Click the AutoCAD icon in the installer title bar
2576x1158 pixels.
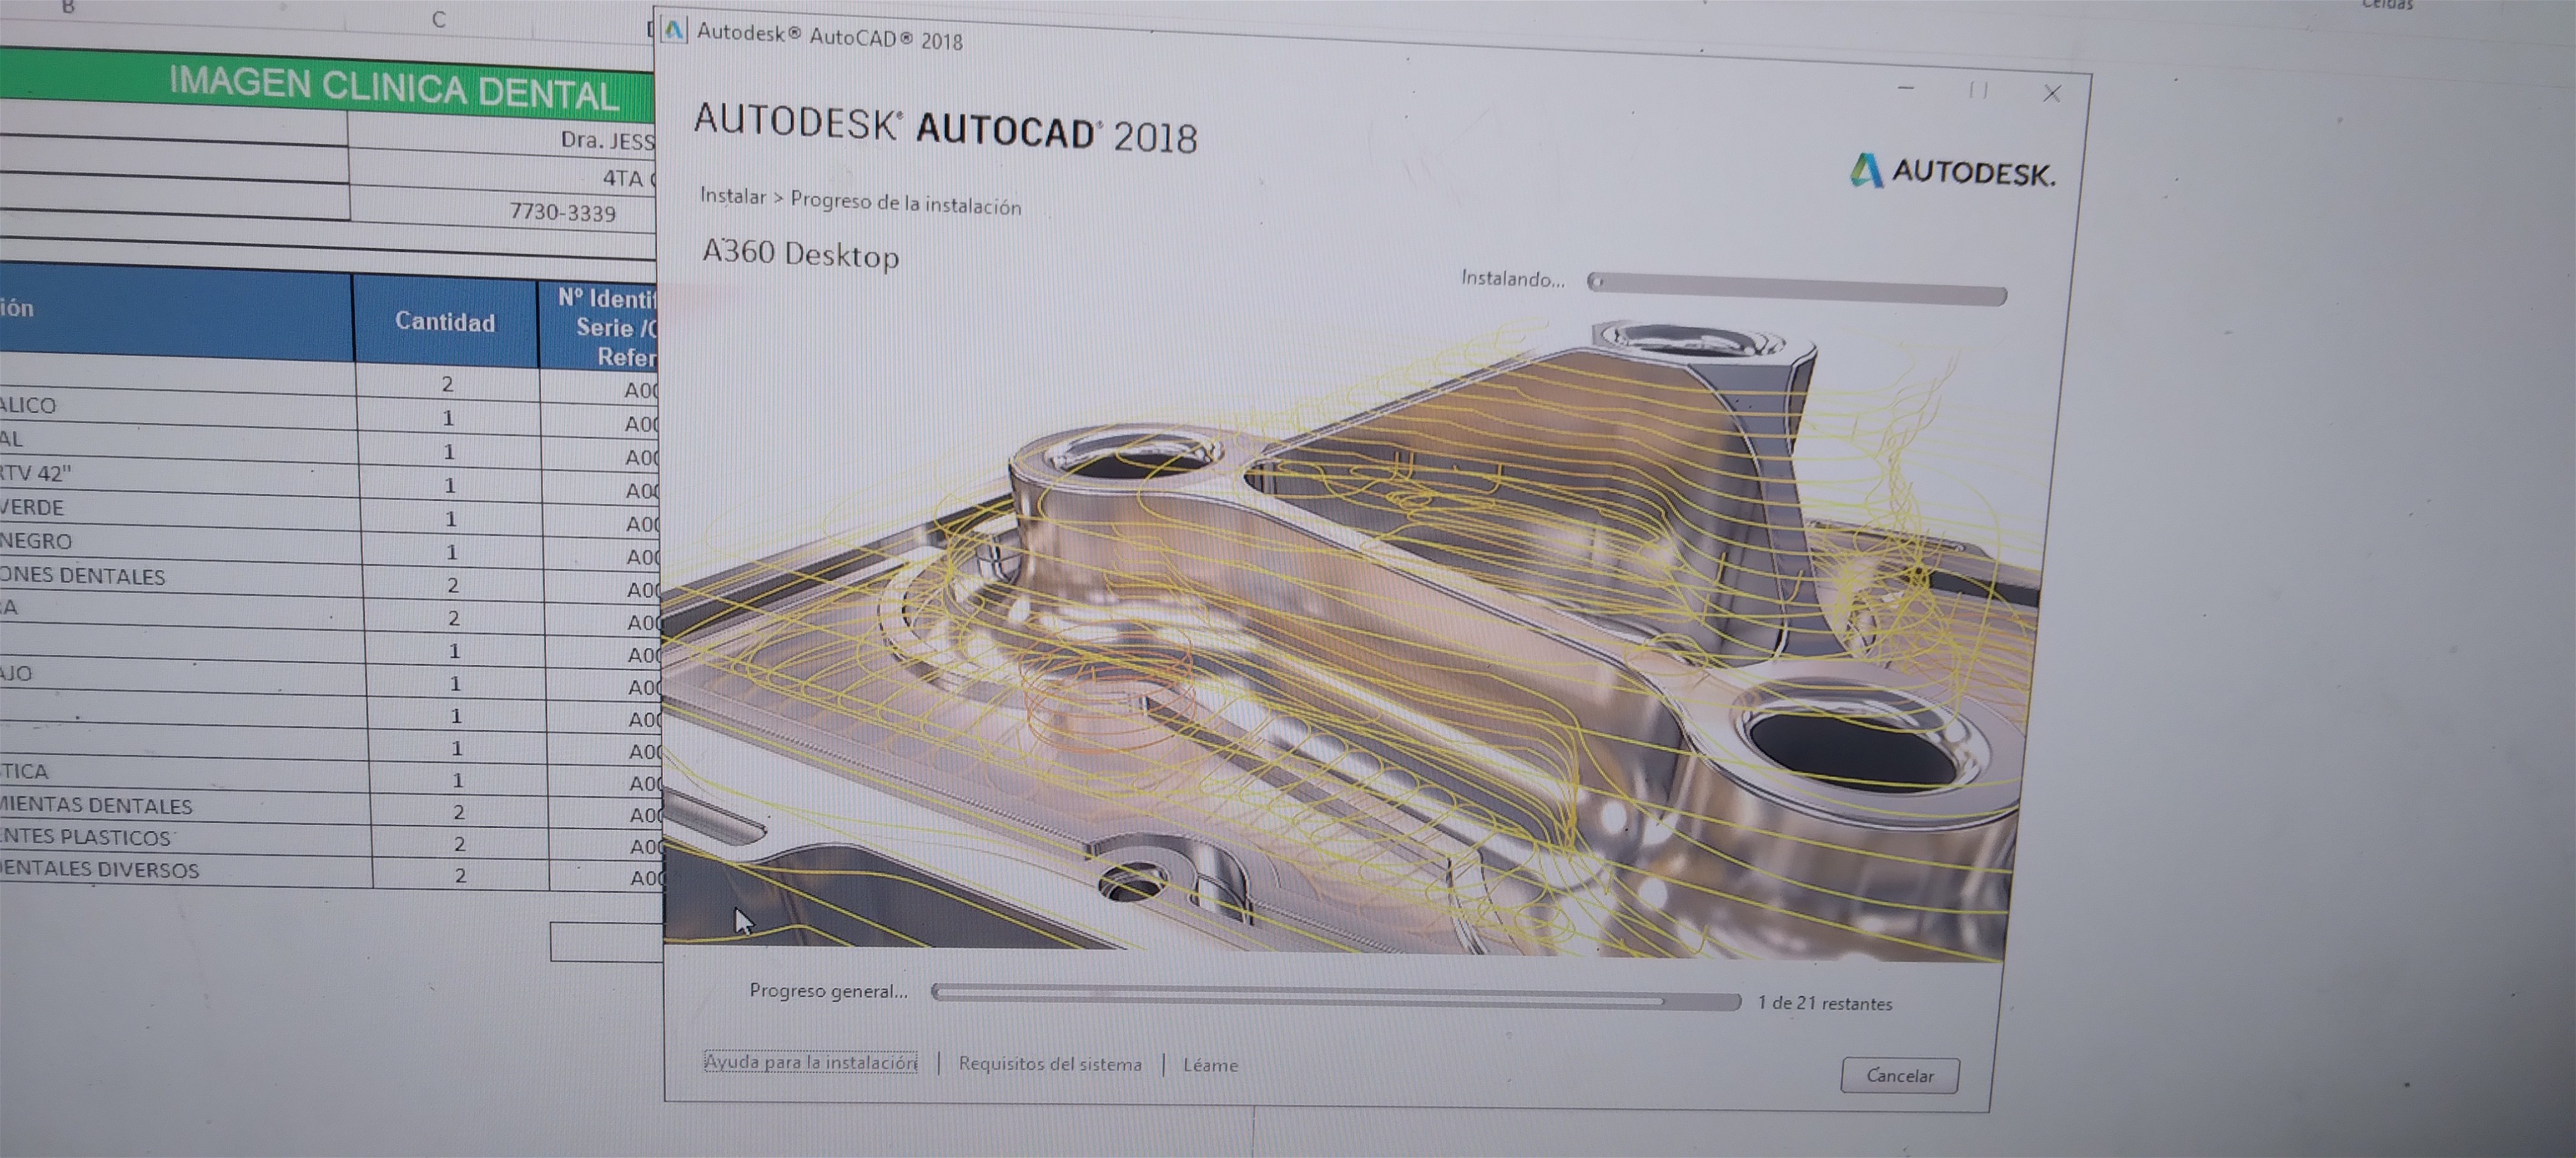pos(674,30)
